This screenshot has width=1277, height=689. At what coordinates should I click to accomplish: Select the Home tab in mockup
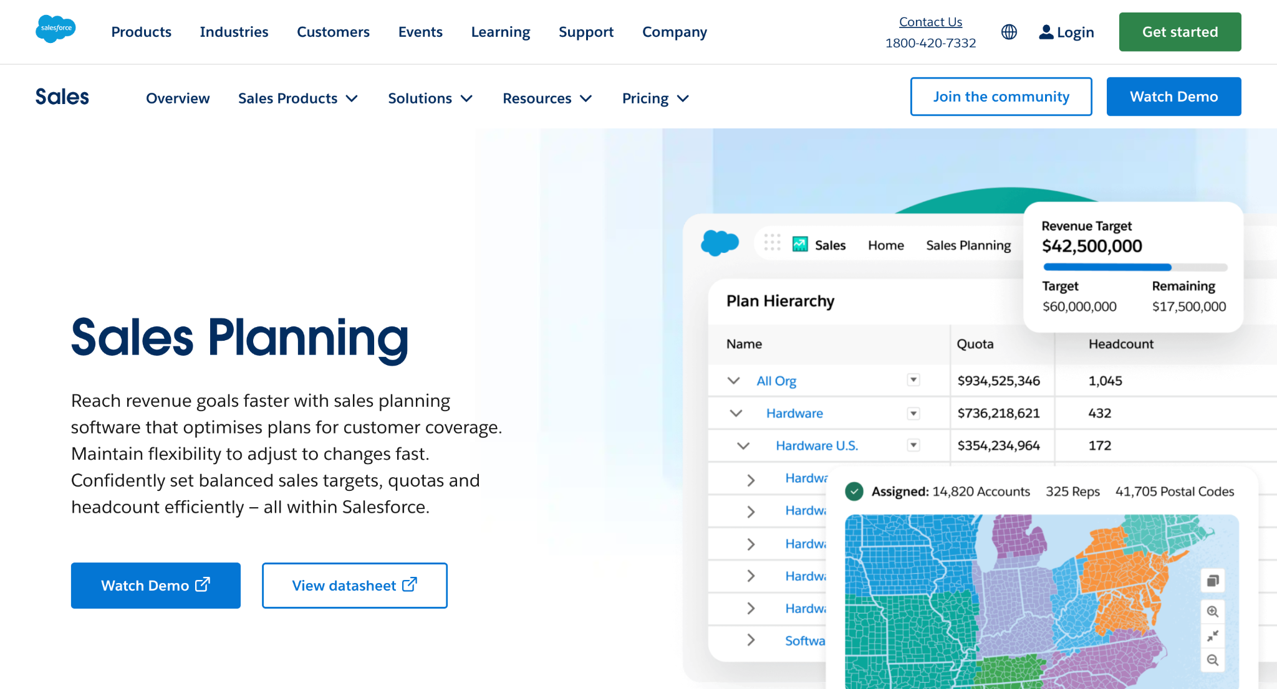click(x=886, y=245)
